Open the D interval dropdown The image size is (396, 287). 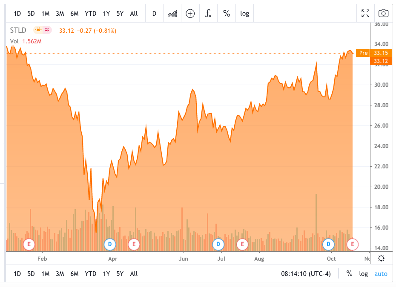pos(154,13)
